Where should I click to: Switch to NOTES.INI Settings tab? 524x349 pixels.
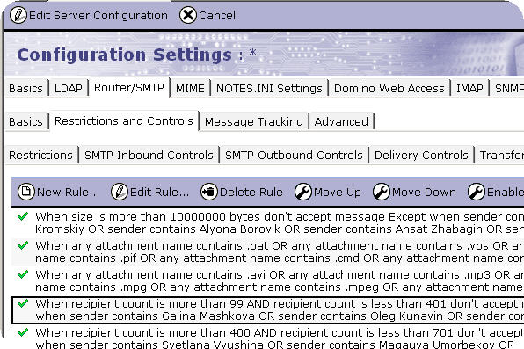[269, 88]
